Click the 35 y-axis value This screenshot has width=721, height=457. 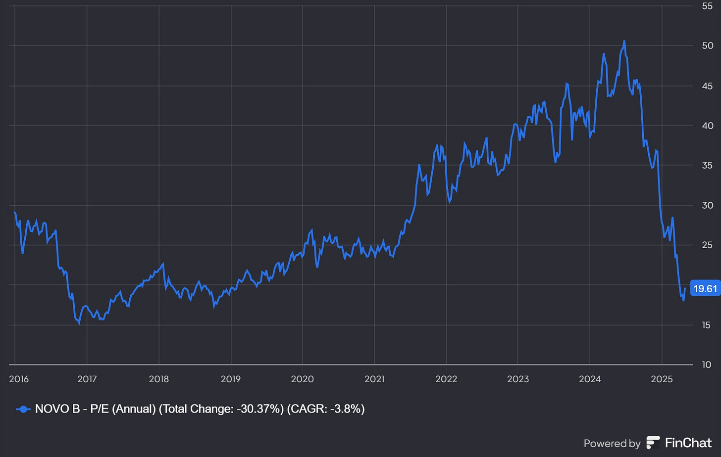(707, 165)
